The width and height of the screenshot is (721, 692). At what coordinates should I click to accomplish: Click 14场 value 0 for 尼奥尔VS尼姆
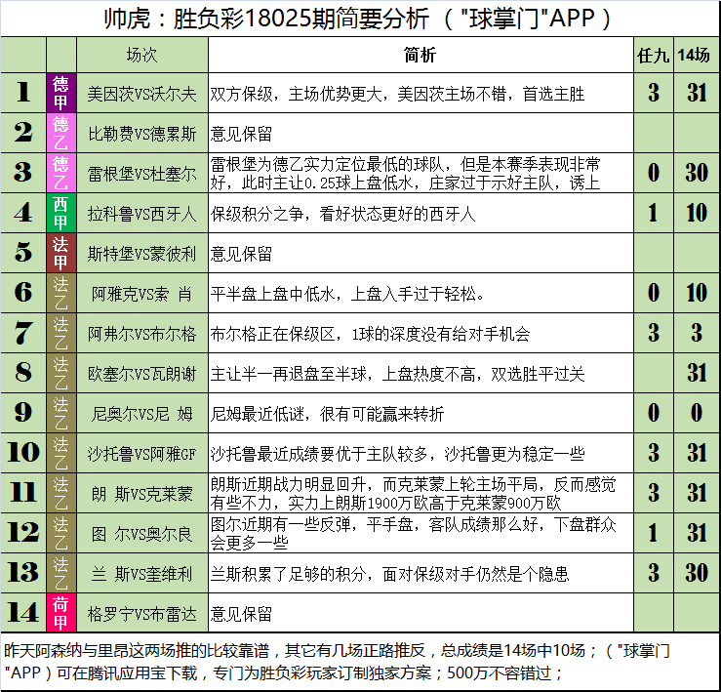(x=697, y=413)
